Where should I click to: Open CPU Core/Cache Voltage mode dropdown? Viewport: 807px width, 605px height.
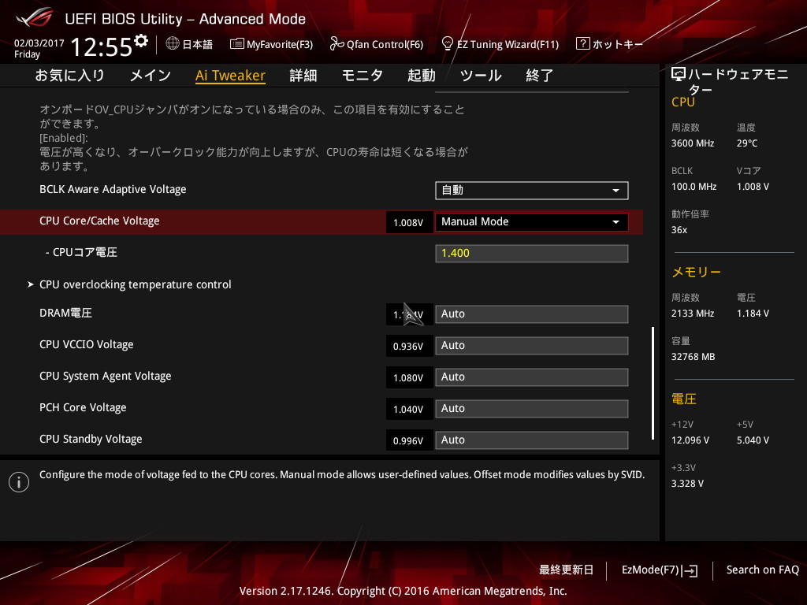pyautogui.click(x=532, y=221)
